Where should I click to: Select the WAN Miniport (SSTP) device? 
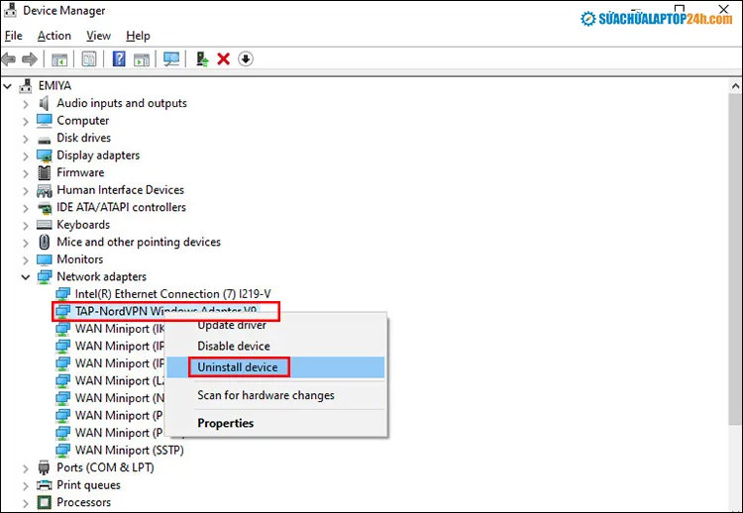point(129,450)
